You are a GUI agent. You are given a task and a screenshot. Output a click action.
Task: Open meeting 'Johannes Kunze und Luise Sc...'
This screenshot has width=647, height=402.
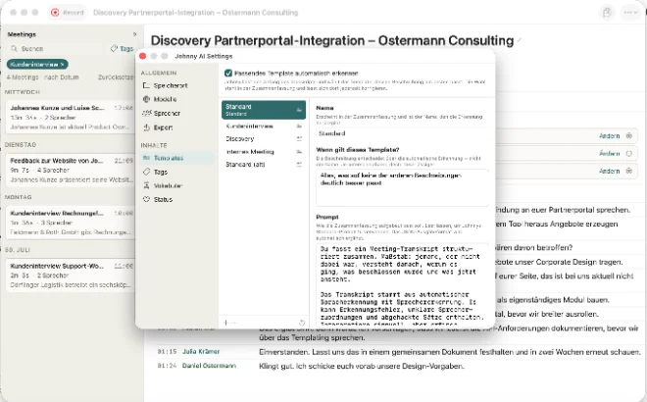click(71, 118)
